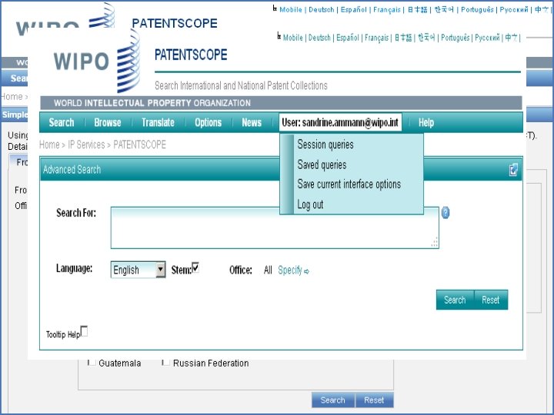
Task: Click Русский in the background window header
Action: pyautogui.click(x=514, y=9)
